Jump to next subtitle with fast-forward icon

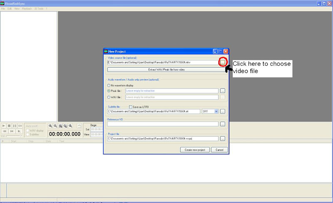coord(12,131)
